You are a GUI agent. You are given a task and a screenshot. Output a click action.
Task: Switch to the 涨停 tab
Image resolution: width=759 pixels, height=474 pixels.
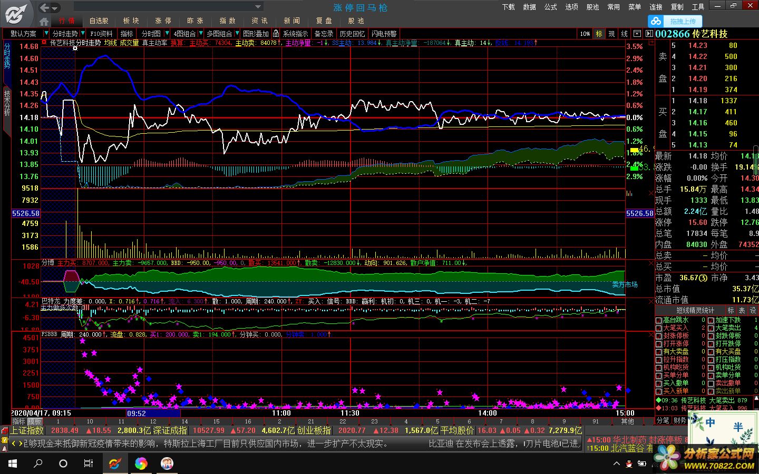click(163, 21)
